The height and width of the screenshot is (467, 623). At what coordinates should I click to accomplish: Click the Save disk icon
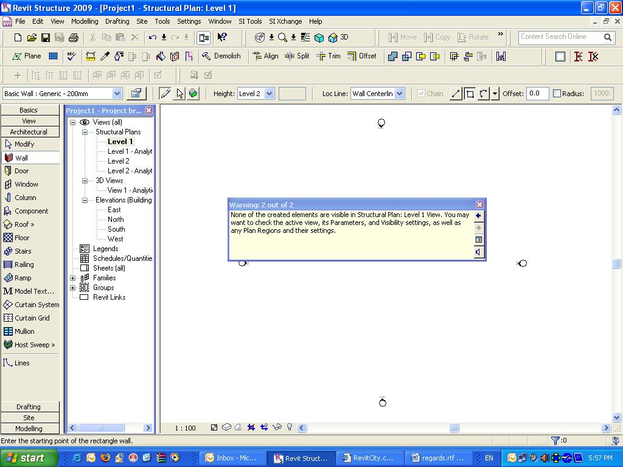click(x=46, y=38)
